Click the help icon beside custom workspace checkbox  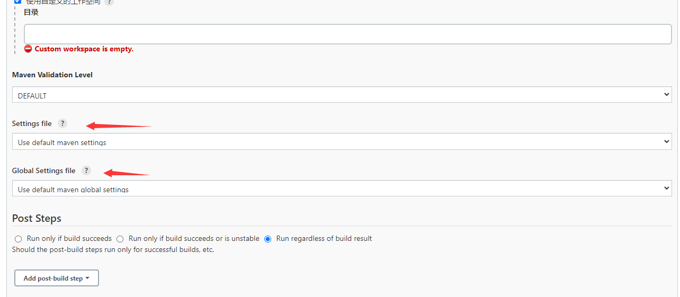click(x=109, y=2)
